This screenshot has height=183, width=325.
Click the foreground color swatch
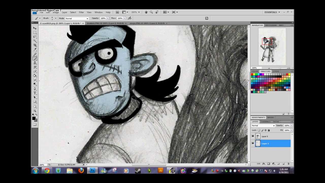point(34,118)
